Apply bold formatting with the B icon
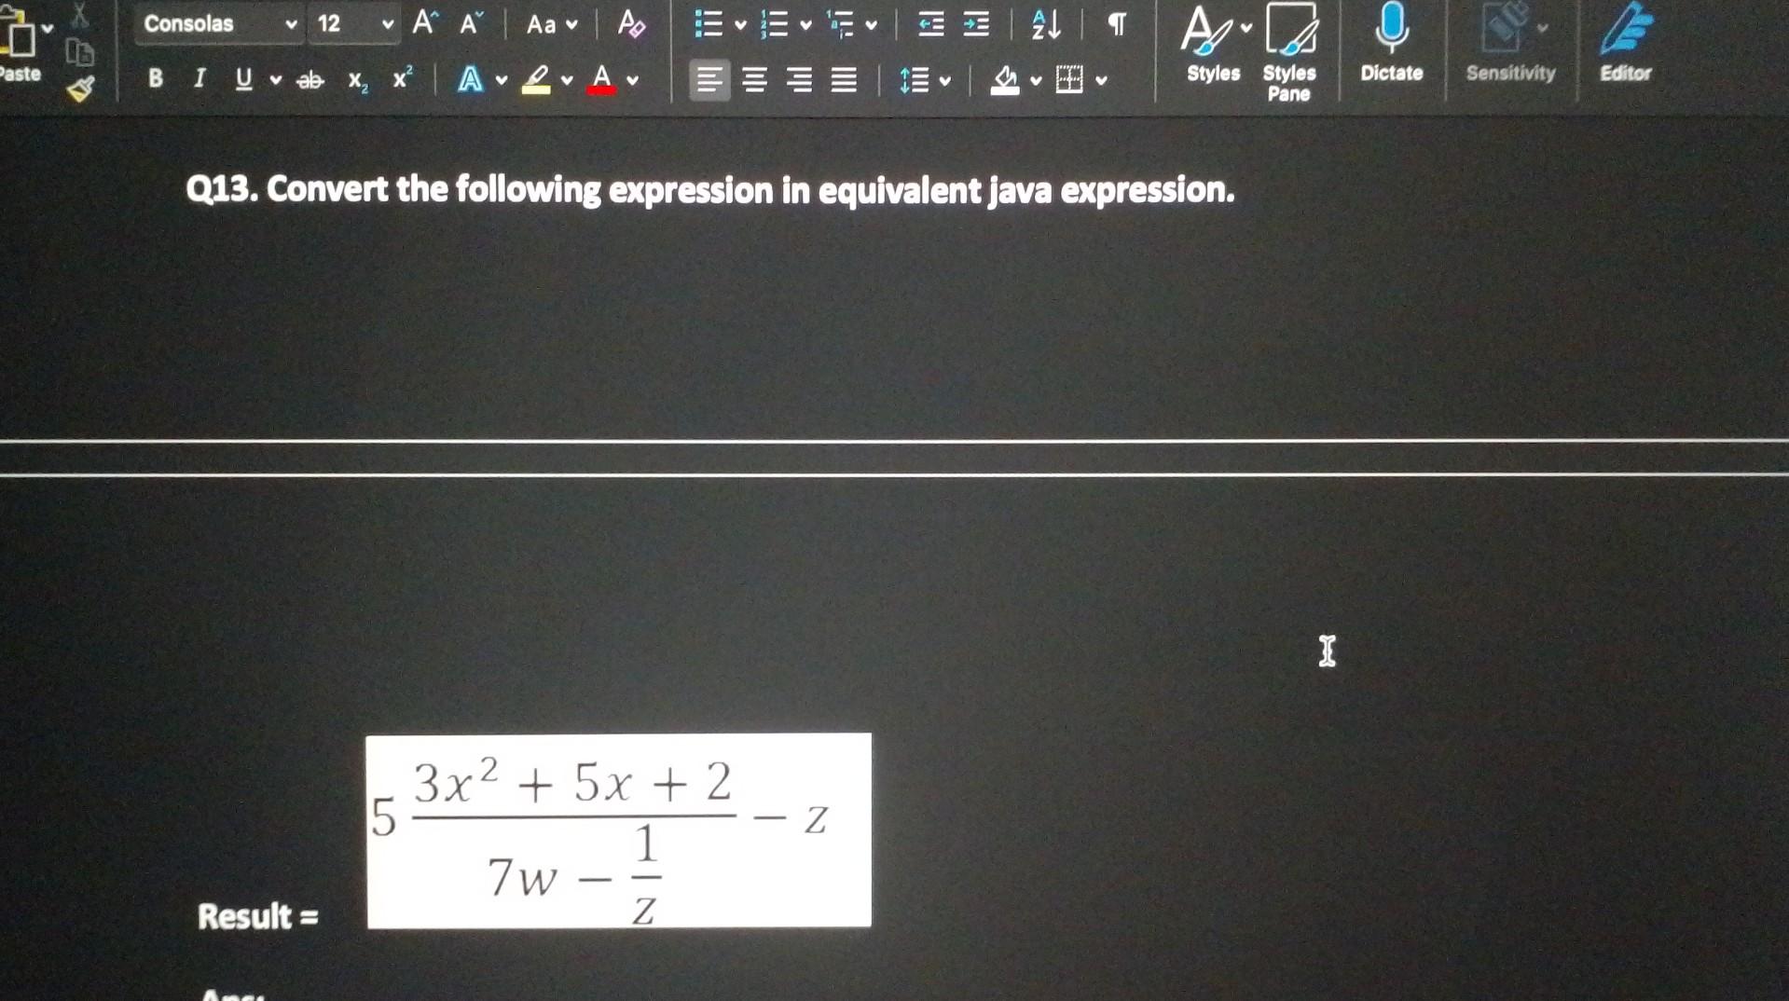 154,79
